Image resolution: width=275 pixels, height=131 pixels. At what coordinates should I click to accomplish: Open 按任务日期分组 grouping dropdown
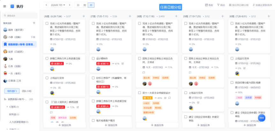[239, 5]
